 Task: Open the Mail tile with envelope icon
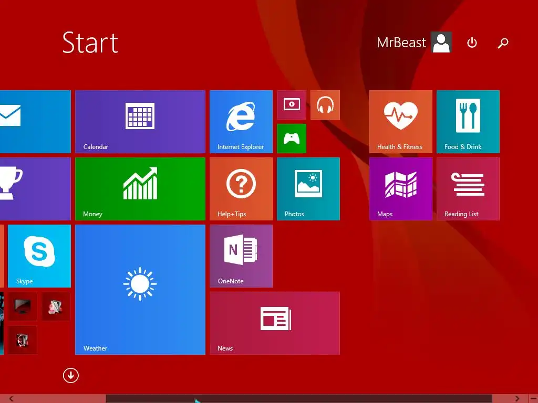(x=35, y=122)
